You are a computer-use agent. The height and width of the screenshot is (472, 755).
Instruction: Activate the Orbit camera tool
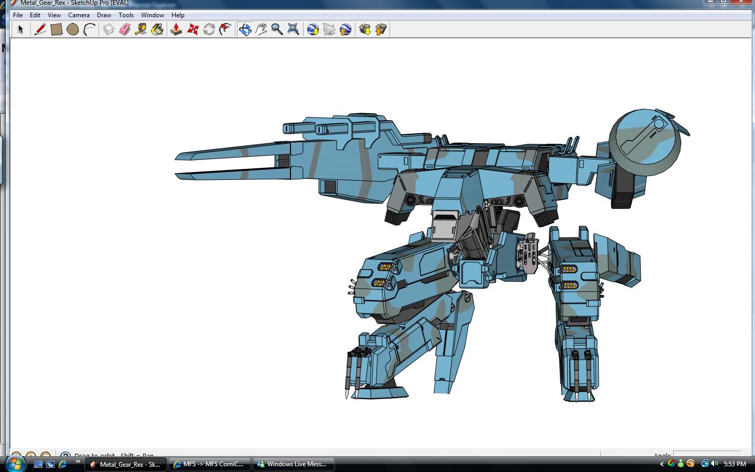[x=245, y=29]
